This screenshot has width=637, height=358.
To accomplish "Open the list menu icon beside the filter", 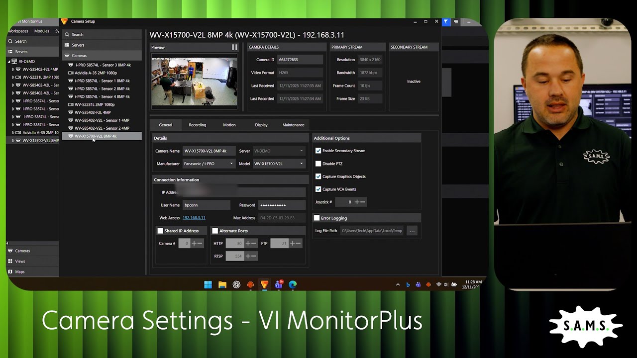I will pos(455,21).
